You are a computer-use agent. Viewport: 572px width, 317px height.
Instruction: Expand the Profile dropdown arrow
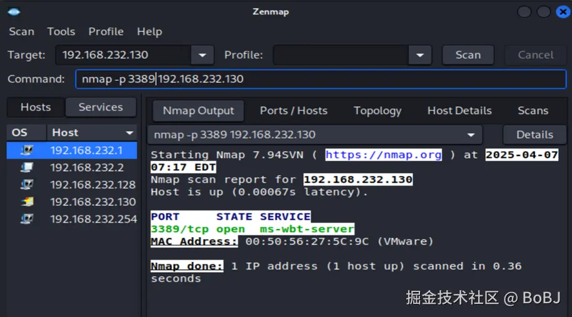pyautogui.click(x=420, y=55)
